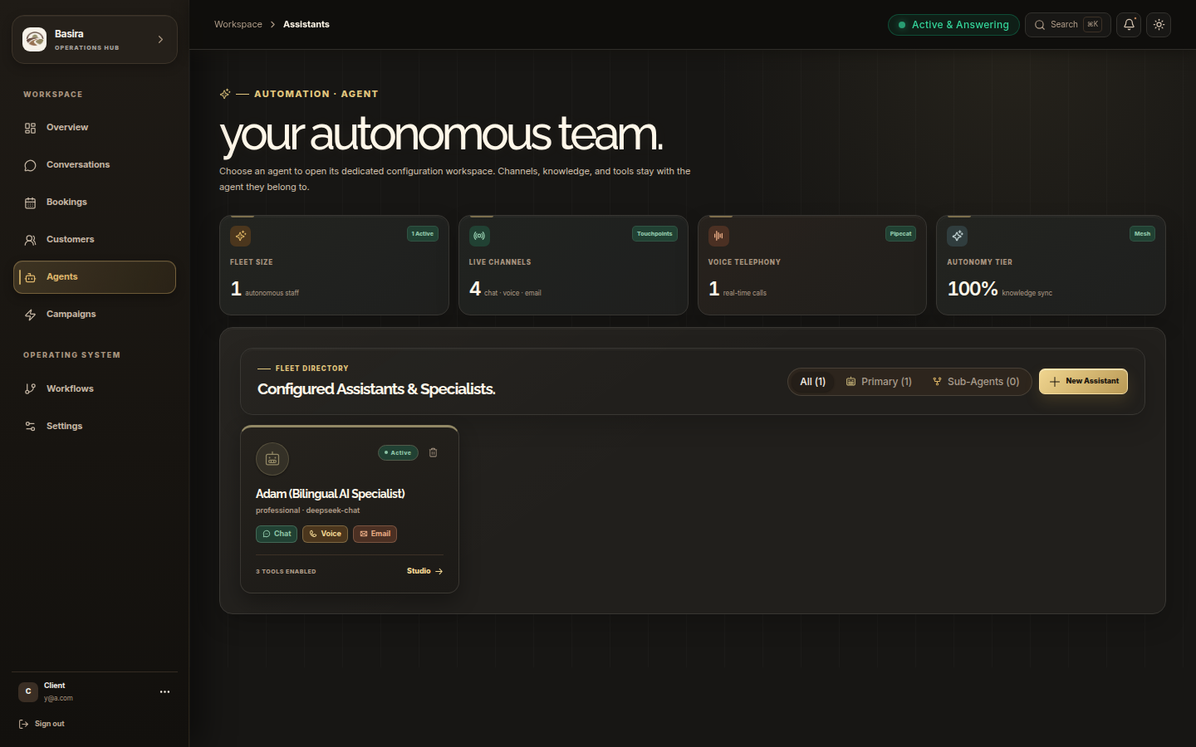
Task: Click the Active & Answering status pill
Action: (953, 25)
